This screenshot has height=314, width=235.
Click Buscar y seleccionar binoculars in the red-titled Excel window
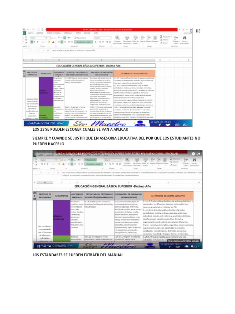(185, 40)
